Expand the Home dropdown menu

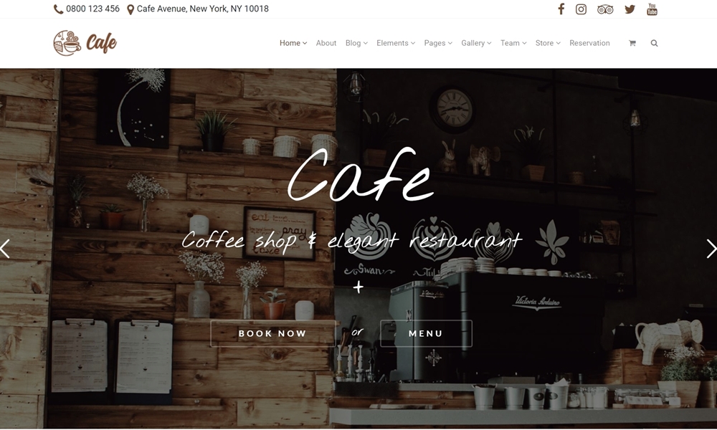click(293, 43)
